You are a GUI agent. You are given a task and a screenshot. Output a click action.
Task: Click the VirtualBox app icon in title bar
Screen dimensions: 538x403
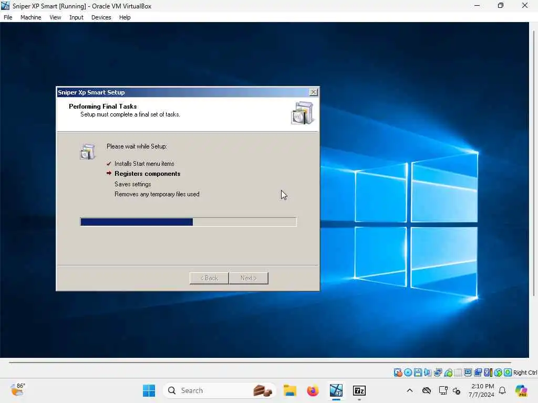(5, 6)
